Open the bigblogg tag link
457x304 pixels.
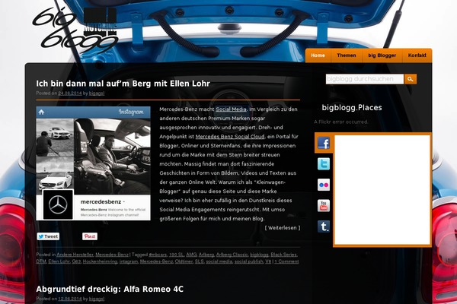click(260, 255)
